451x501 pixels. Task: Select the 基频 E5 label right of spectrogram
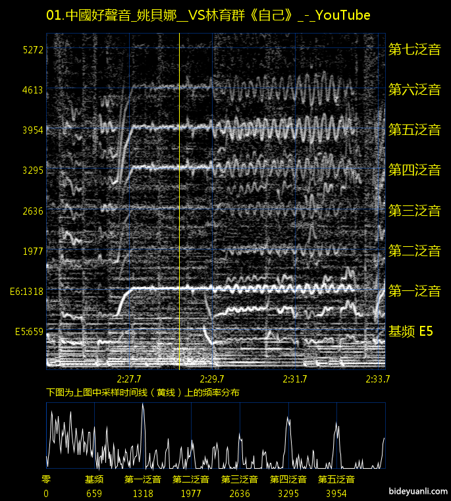tap(410, 331)
